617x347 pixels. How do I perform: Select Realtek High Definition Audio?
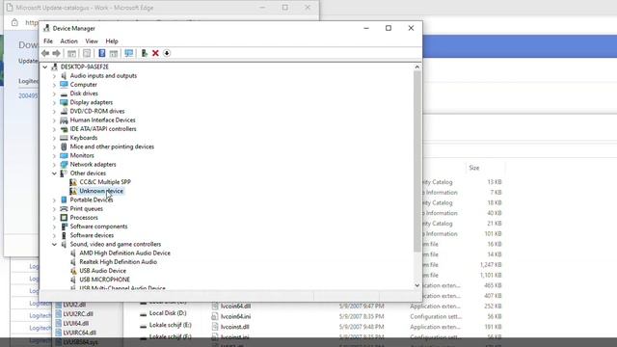tap(118, 262)
